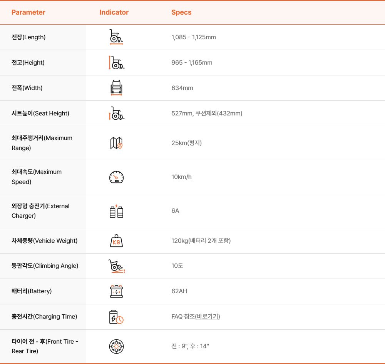The width and height of the screenshot is (385, 364).
Task: Click the 62AH battery value
Action: pos(179,291)
